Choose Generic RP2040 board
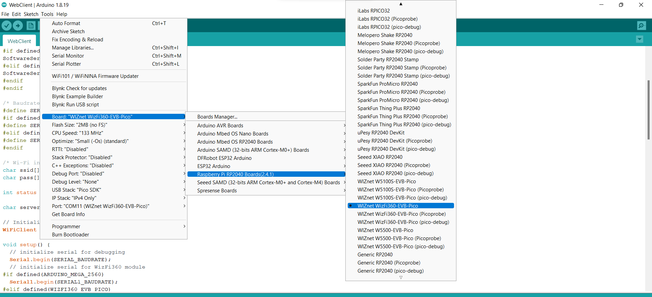The height and width of the screenshot is (297, 652). 375,255
